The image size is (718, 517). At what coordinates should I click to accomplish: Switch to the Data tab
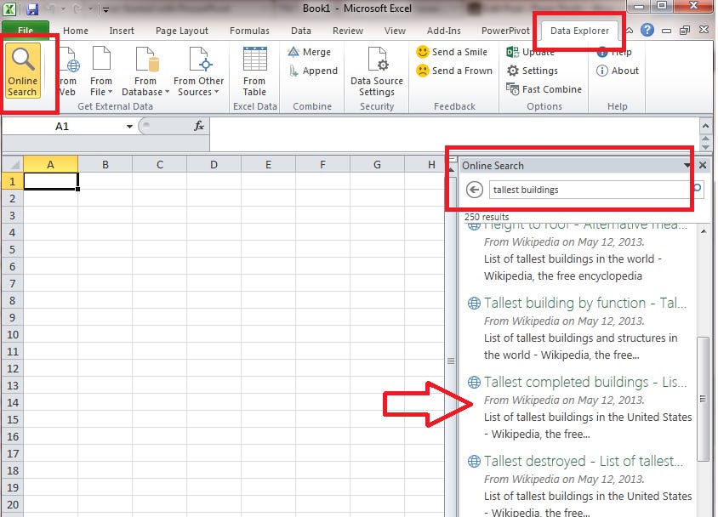coord(301,31)
